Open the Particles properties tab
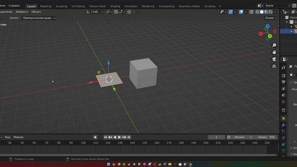This screenshot has width=297, height=167. pos(284,131)
